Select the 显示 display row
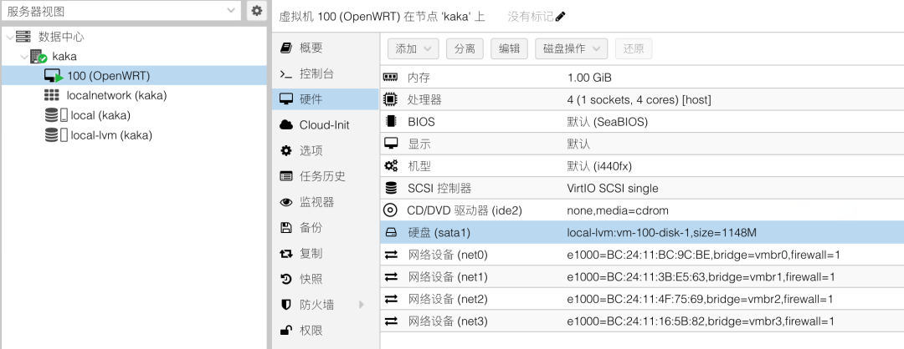This screenshot has height=349, width=904. [642, 144]
